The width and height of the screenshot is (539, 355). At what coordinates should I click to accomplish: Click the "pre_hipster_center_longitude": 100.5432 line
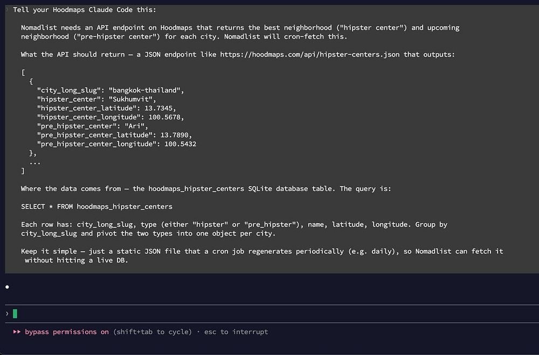[x=116, y=144]
